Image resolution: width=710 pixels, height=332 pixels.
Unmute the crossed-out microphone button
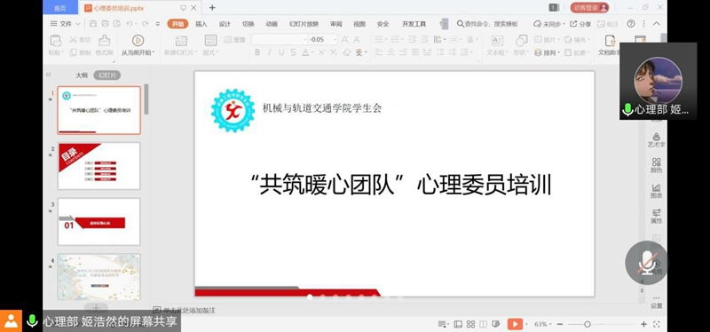pyautogui.click(x=646, y=263)
